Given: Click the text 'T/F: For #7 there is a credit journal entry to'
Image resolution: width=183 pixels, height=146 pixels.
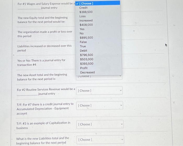Looking at the screenshot, I should [x=45, y=104].
